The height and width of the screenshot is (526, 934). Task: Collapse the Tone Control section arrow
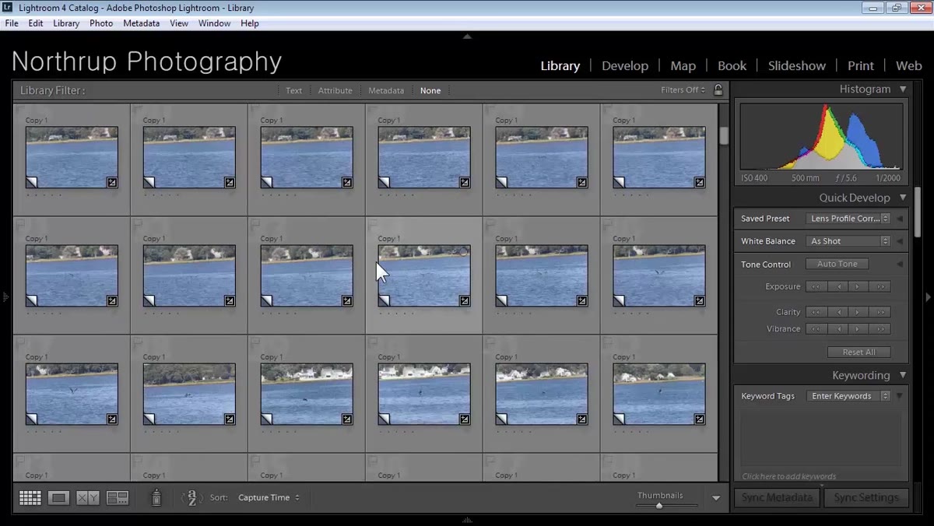(x=900, y=265)
